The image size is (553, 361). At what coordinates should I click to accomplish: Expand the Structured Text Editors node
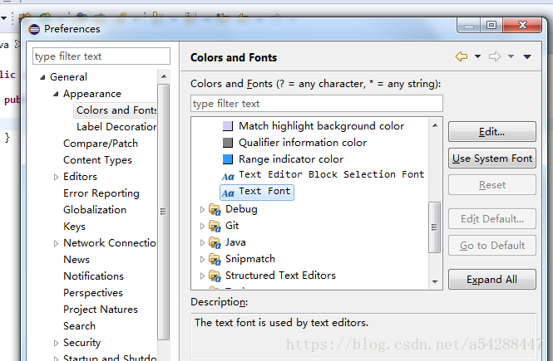(x=202, y=276)
